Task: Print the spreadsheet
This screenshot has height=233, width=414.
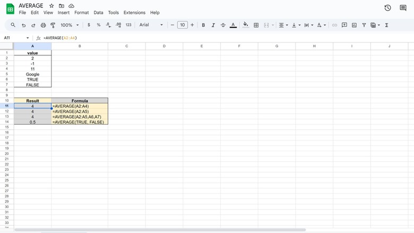Action: pos(44,25)
